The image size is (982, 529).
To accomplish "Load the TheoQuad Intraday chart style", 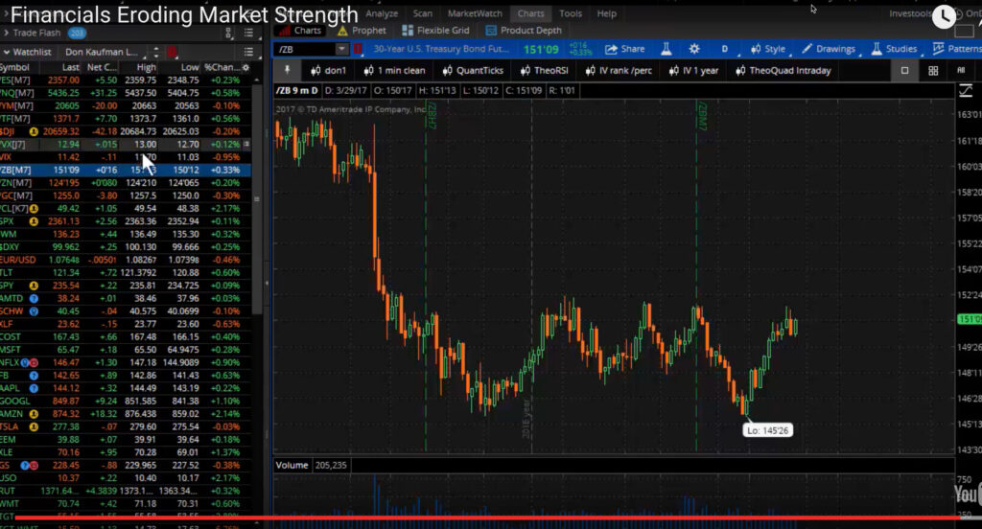I will pos(783,70).
